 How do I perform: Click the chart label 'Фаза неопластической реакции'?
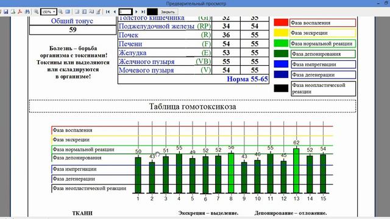coord(90,188)
